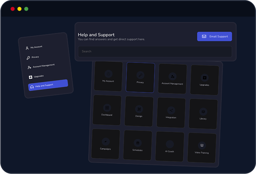Select Help and Support in sidebar menu
256x174 pixels.
click(x=48, y=85)
